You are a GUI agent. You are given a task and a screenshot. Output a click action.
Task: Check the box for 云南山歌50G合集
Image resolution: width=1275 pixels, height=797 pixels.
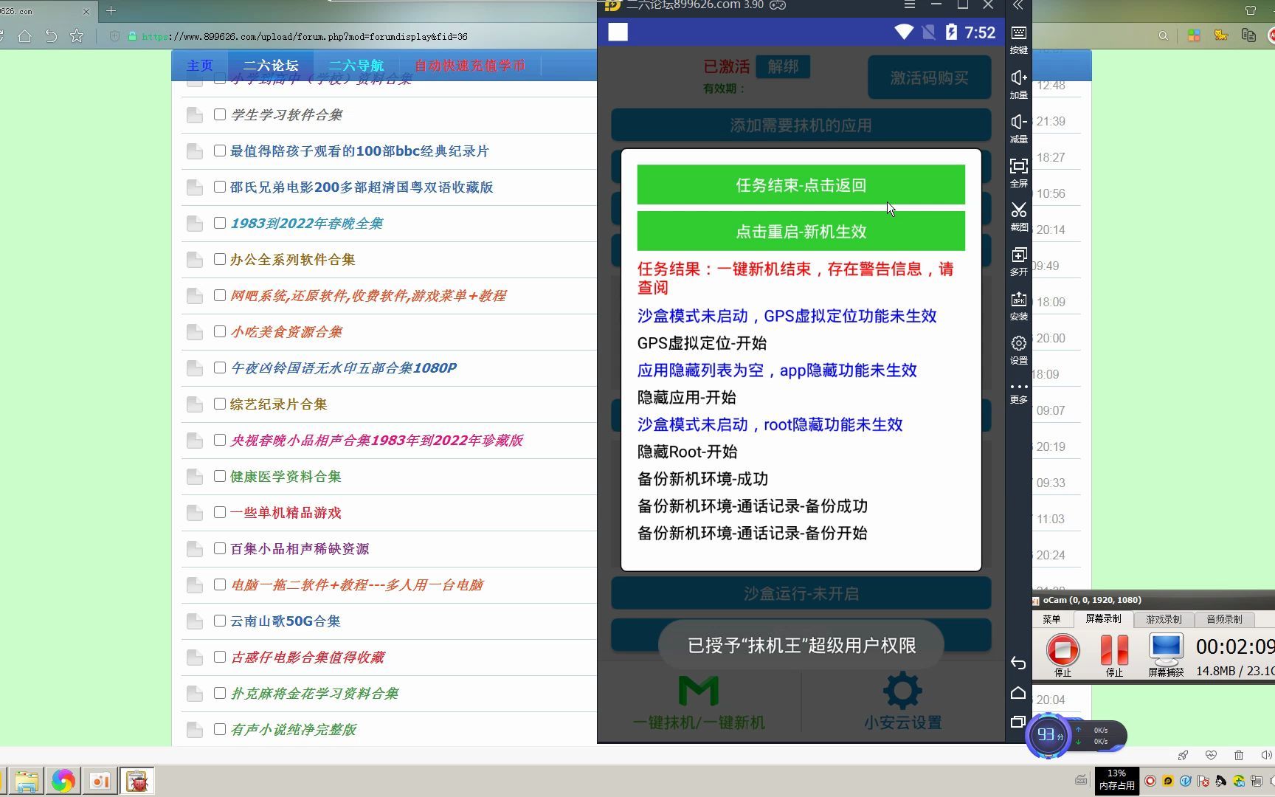[219, 621]
